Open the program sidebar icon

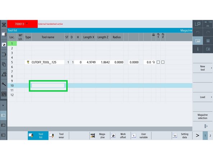tap(4, 54)
